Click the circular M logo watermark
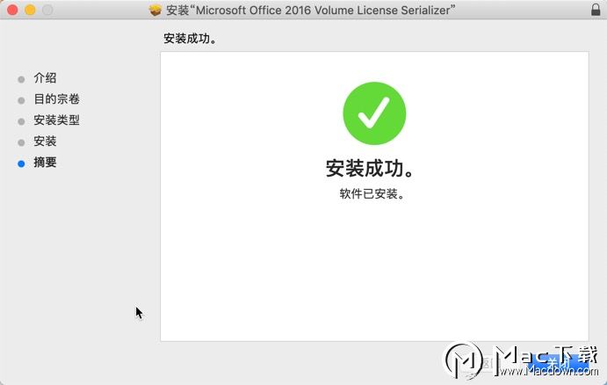 click(x=463, y=360)
